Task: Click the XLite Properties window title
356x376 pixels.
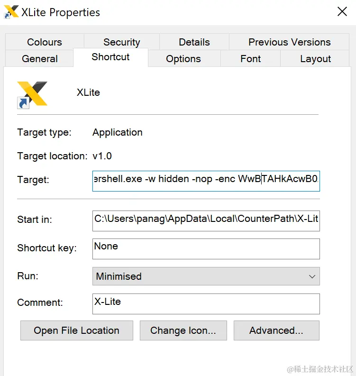Action: pyautogui.click(x=60, y=12)
